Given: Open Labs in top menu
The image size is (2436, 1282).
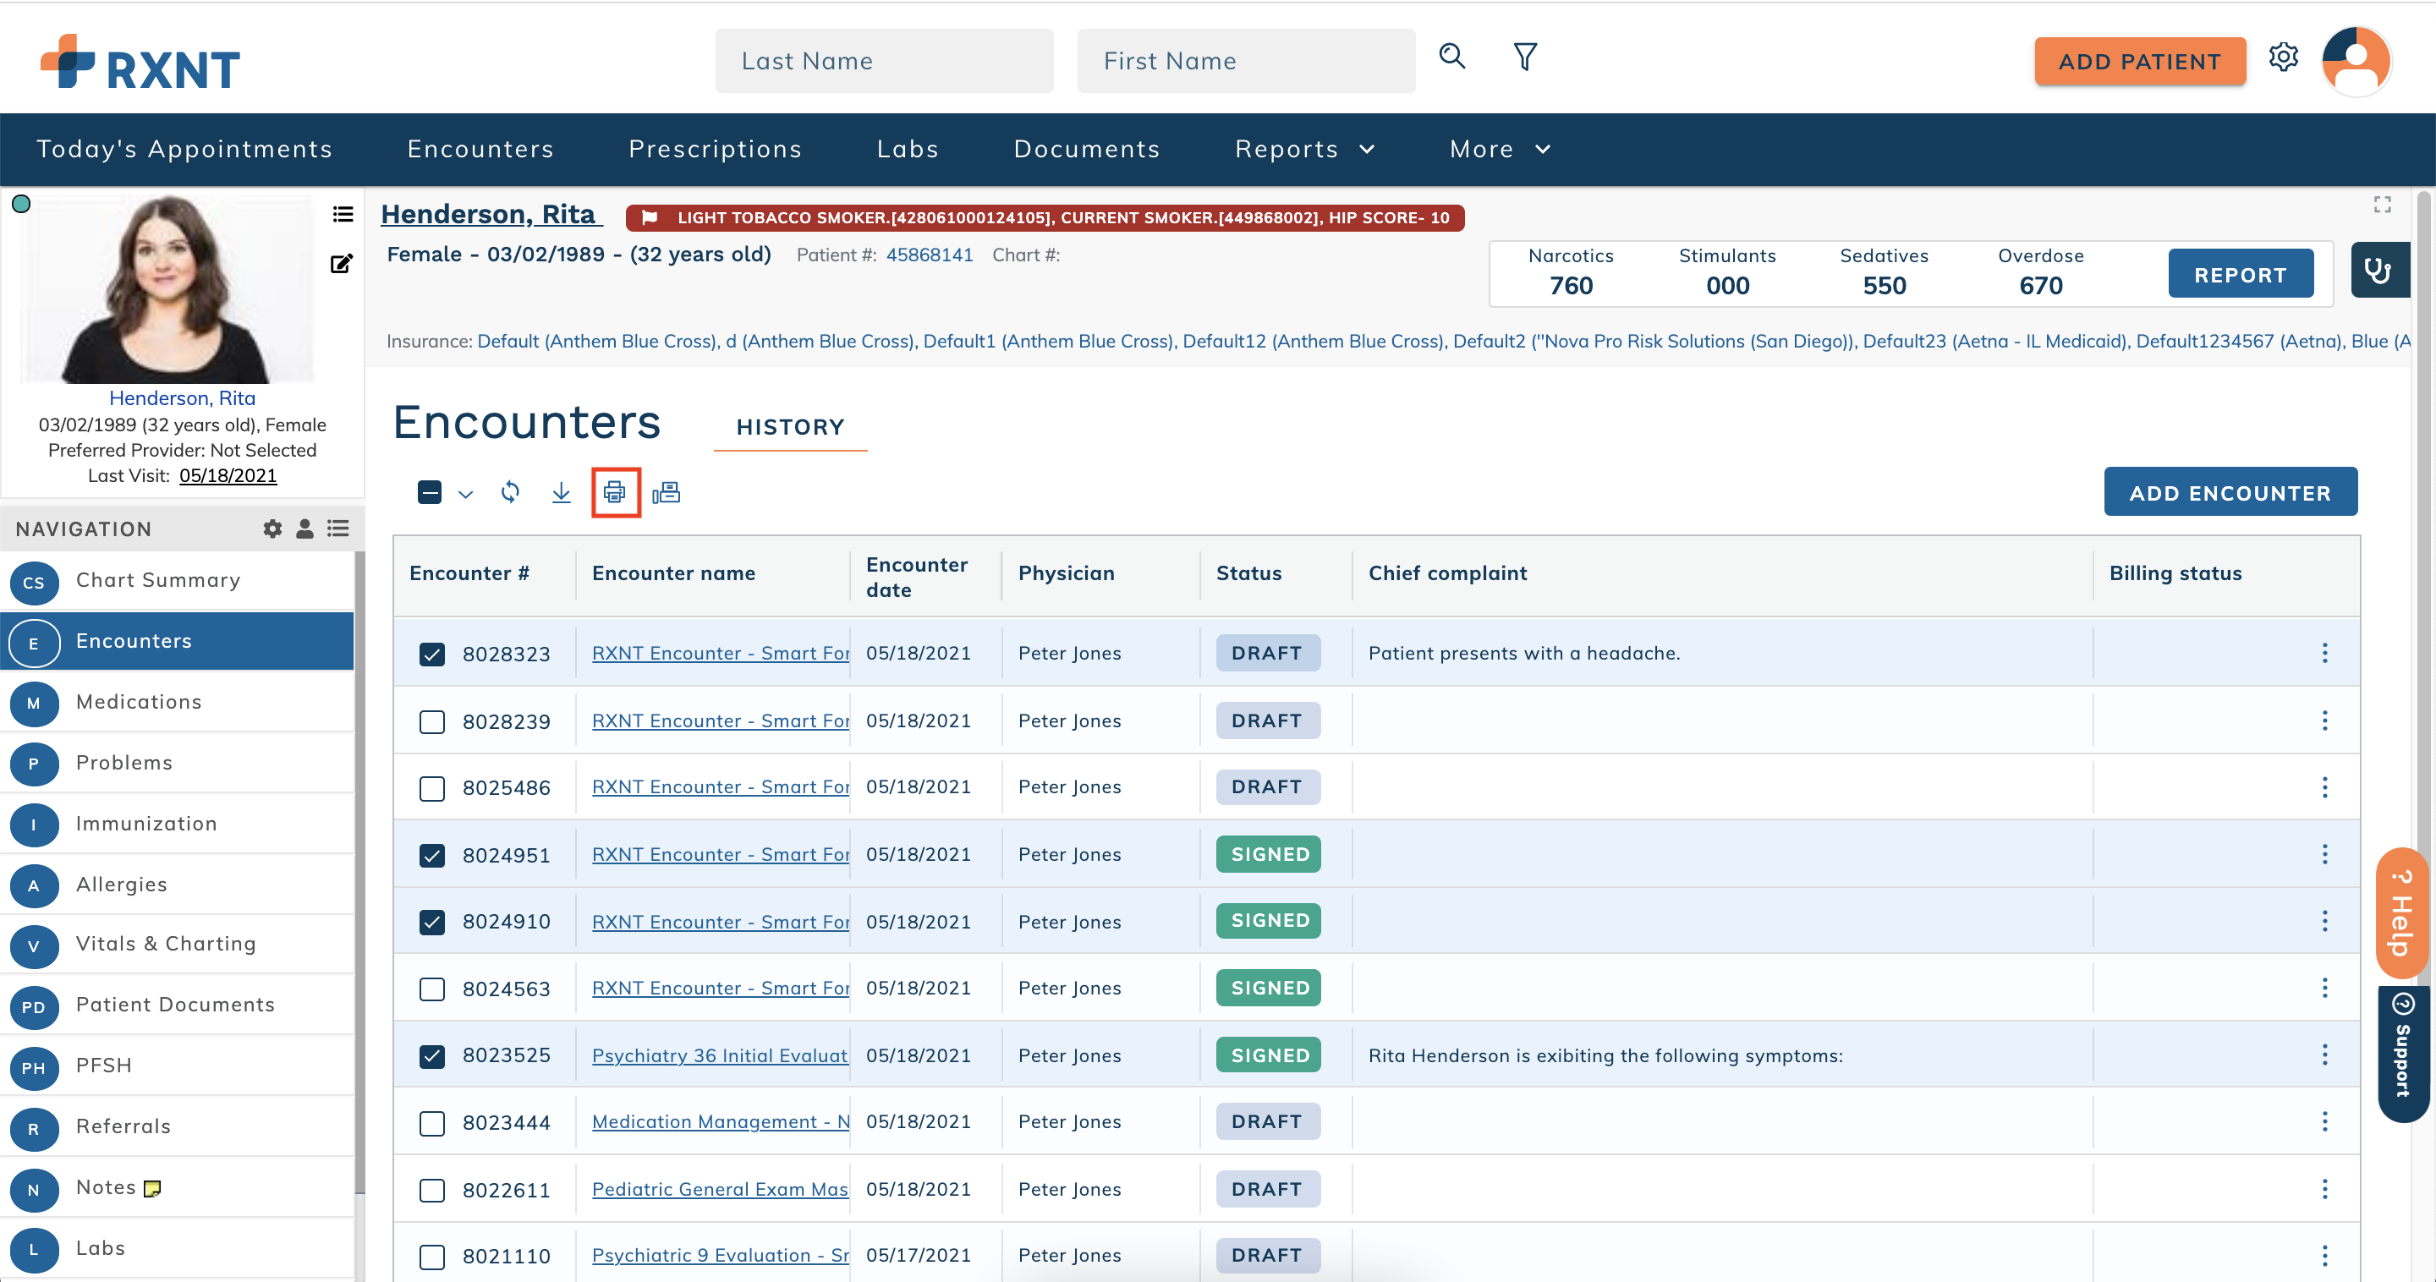Looking at the screenshot, I should pyautogui.click(x=907, y=150).
